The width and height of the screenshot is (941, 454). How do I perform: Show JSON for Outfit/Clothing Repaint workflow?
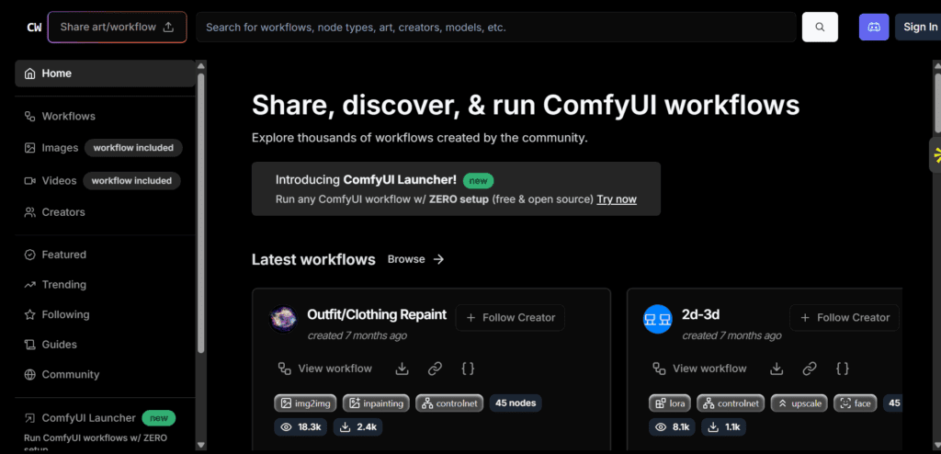[x=468, y=369]
